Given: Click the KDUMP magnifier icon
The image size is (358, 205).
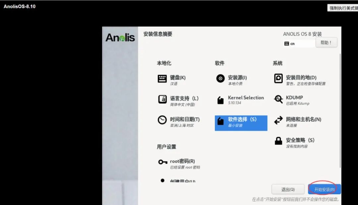Looking at the screenshot, I should pyautogui.click(x=278, y=99).
